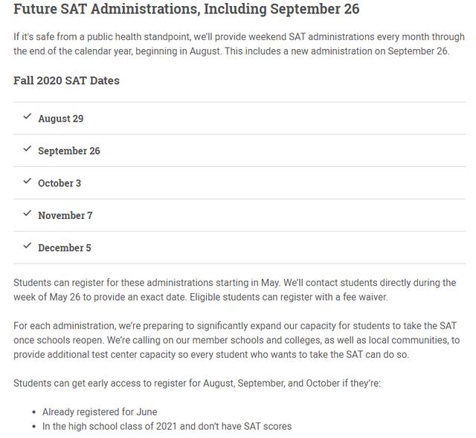Select the December 5 date entry
Image resolution: width=476 pixels, height=438 pixels.
click(x=65, y=248)
